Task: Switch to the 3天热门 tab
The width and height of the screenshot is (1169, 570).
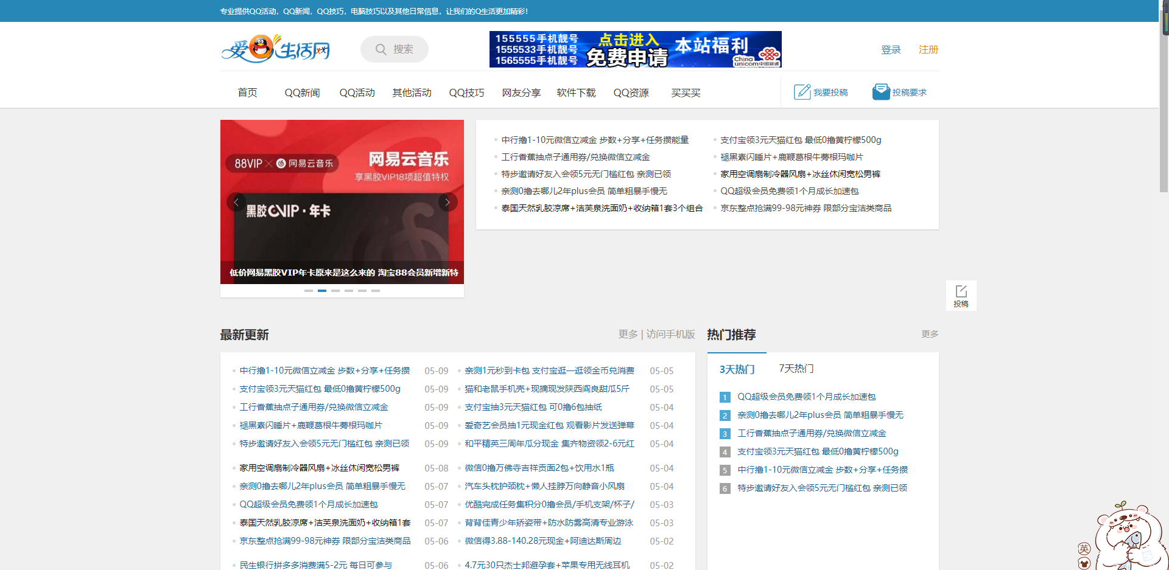Action: 737,369
